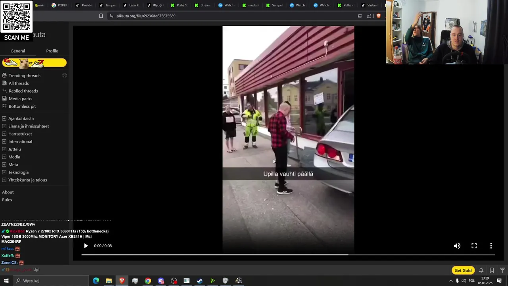Click the POL language indicator
This screenshot has width=508, height=286.
[471, 281]
